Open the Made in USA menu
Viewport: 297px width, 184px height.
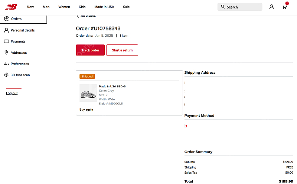coord(104,7)
